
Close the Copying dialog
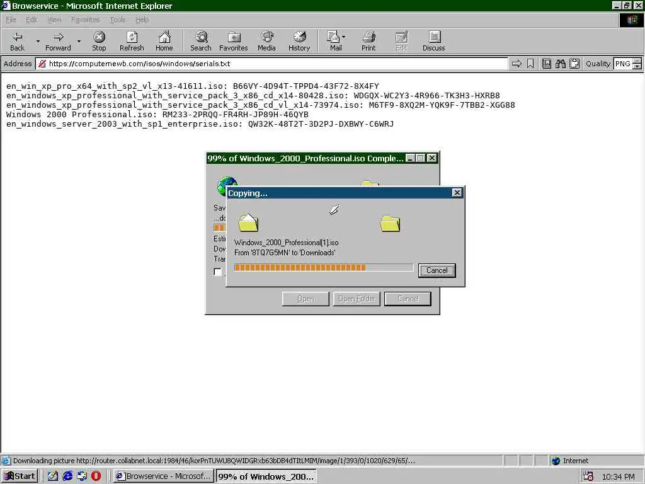457,193
